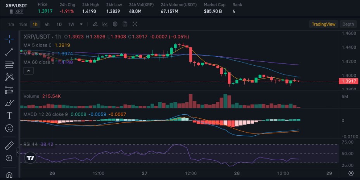Select the MA 5 close indicator label
Image resolution: width=360 pixels, height=180 pixels.
pos(37,45)
